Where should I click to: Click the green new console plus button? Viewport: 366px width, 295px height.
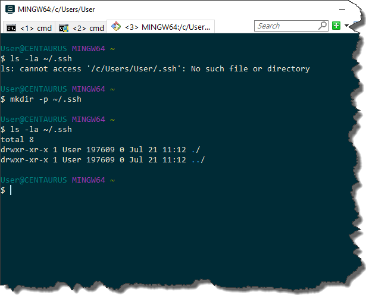click(x=336, y=26)
